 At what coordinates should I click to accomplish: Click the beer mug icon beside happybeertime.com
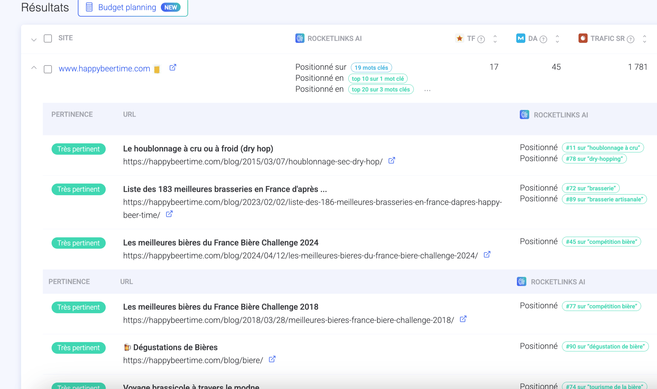coord(157,69)
